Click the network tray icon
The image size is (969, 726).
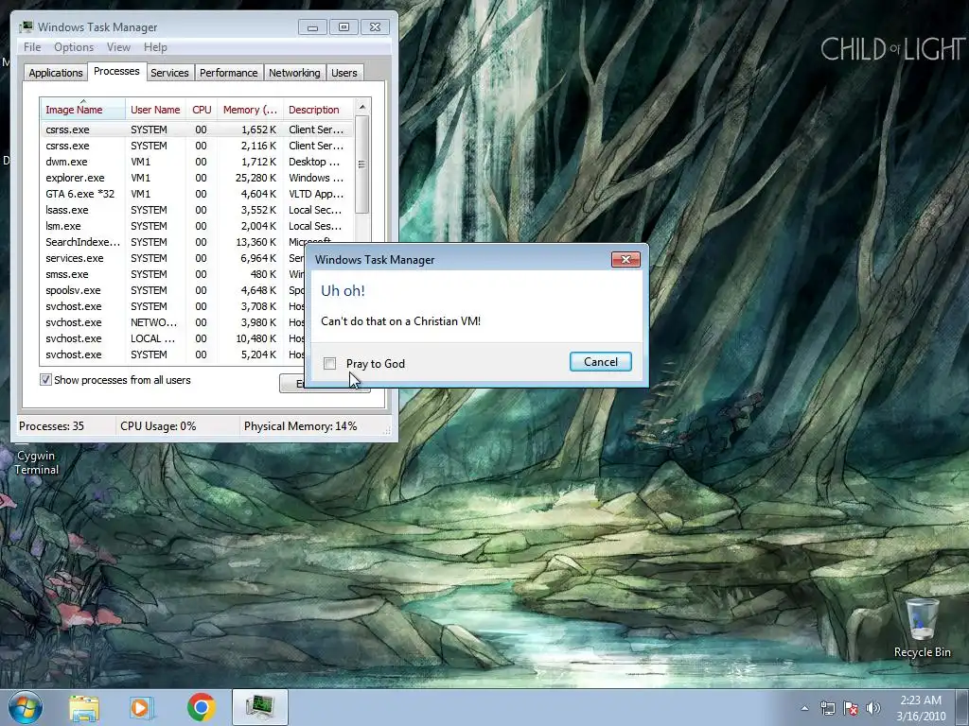coord(827,708)
